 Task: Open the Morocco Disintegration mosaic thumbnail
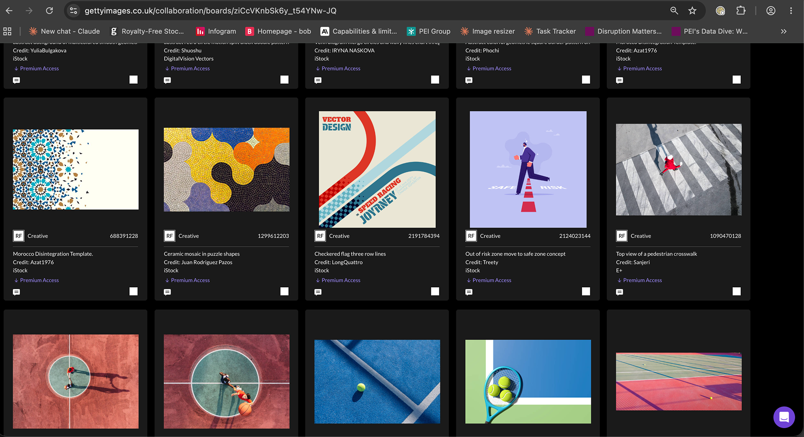click(x=76, y=169)
